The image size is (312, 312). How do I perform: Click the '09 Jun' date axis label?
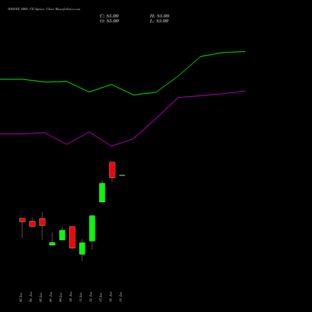[x=61, y=297]
